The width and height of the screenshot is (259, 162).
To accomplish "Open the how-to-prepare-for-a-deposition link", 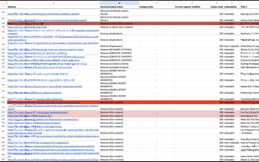I will (x=38, y=143).
